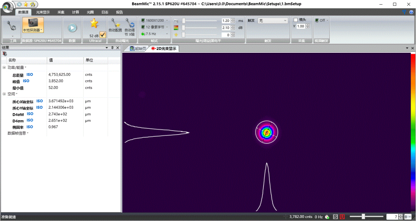Open the 7.5 Hz frame rate dropdown
416x221 pixels.
coord(155,33)
